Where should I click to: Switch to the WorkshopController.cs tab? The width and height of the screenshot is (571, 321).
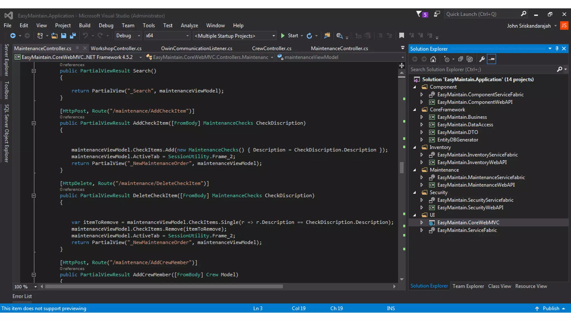click(116, 48)
